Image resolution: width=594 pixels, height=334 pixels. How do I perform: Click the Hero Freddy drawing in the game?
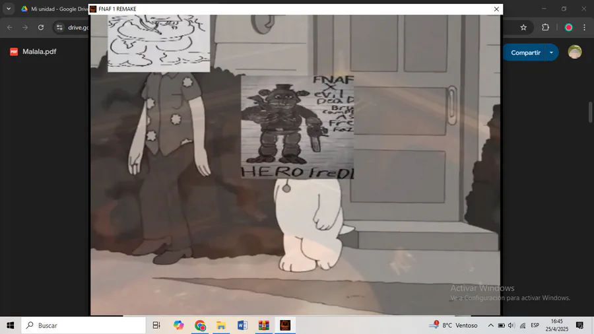tap(298, 127)
